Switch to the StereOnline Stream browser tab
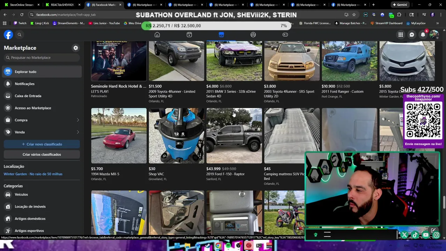Screen dimensions: 446x251 click(22, 5)
